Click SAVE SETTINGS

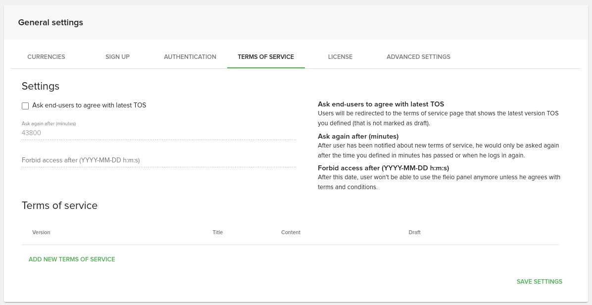click(x=539, y=281)
